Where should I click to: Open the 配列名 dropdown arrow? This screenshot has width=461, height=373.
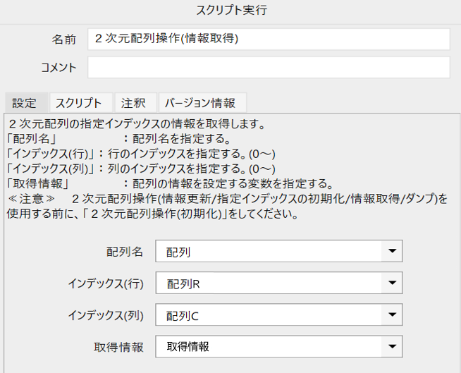pos(392,251)
